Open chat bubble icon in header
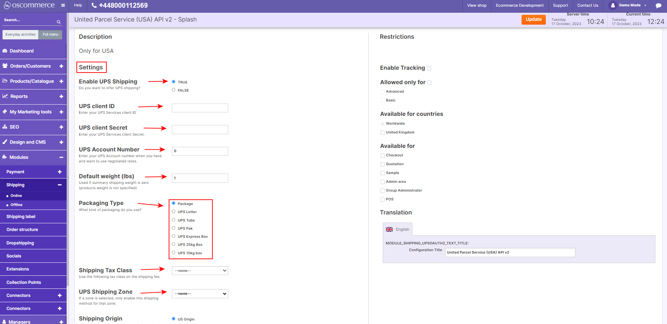The image size is (667, 324). click(x=658, y=6)
